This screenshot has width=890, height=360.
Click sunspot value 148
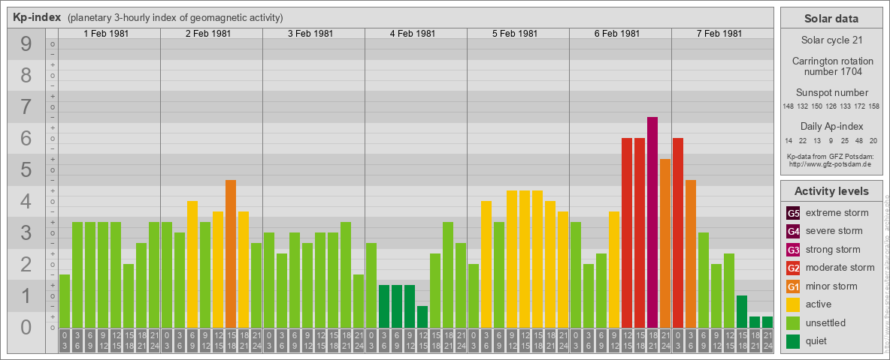(x=788, y=106)
